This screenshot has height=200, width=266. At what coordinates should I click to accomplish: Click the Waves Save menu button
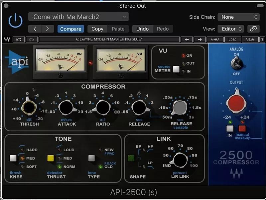coord(250,39)
